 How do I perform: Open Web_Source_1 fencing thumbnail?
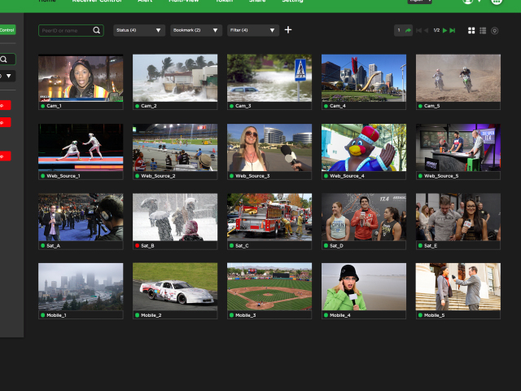coord(81,147)
